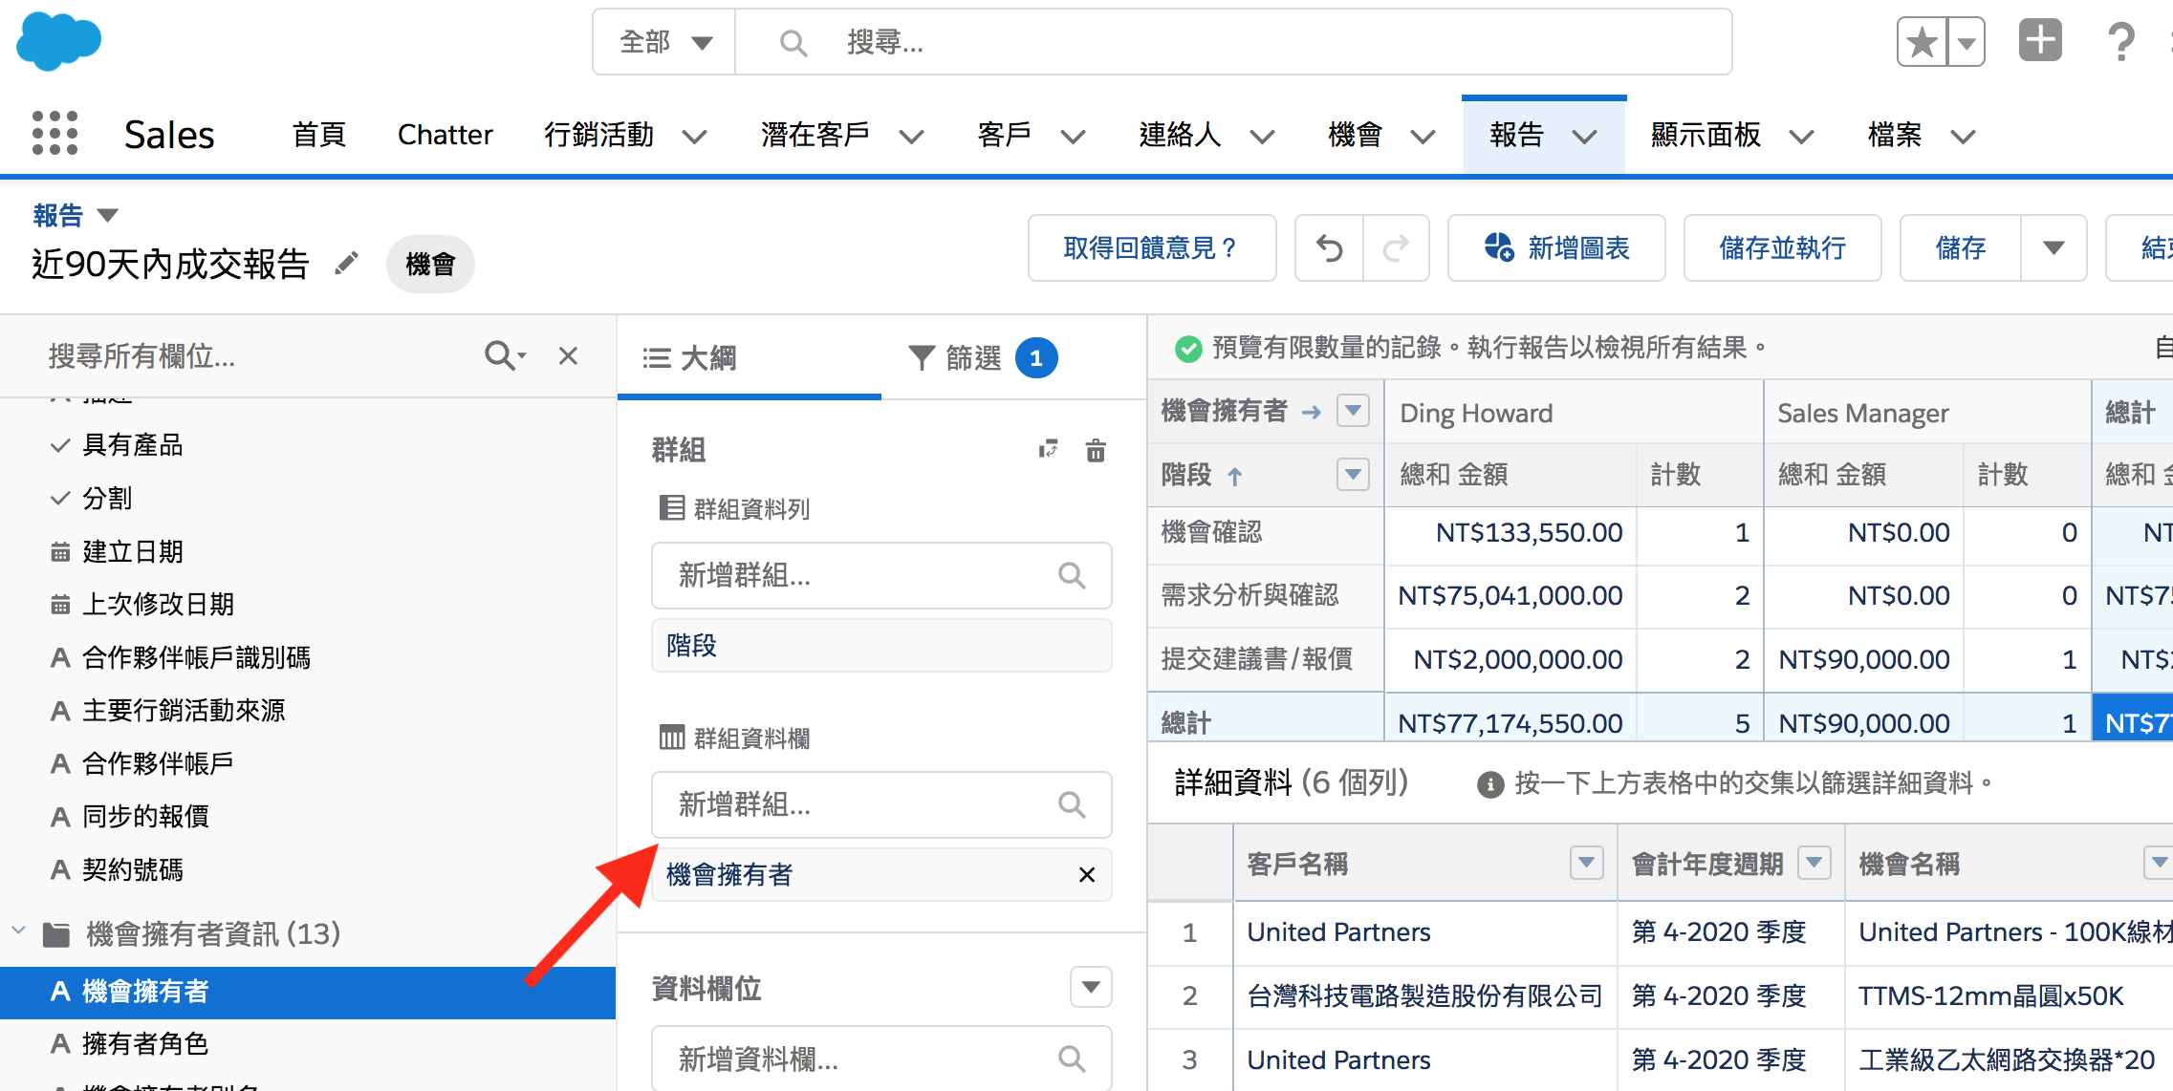Open the 會計年度週期 column dropdown
Viewport: 2173px width, 1091px height.
(1814, 863)
